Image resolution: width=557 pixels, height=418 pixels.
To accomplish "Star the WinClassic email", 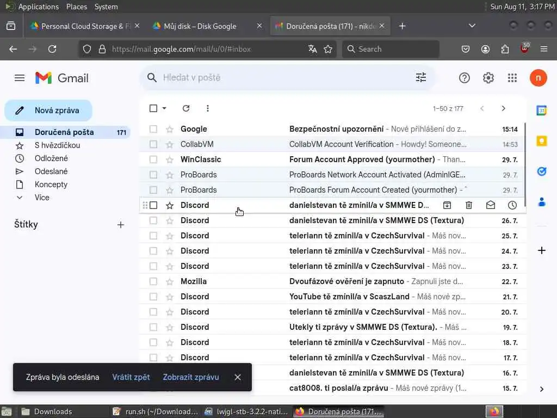I will pos(170,159).
